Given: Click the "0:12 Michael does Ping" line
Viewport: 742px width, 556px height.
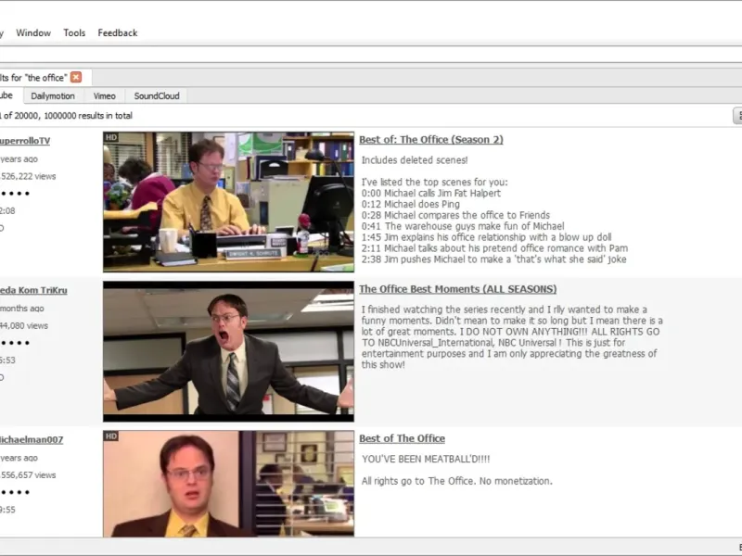Looking at the screenshot, I should pyautogui.click(x=411, y=204).
